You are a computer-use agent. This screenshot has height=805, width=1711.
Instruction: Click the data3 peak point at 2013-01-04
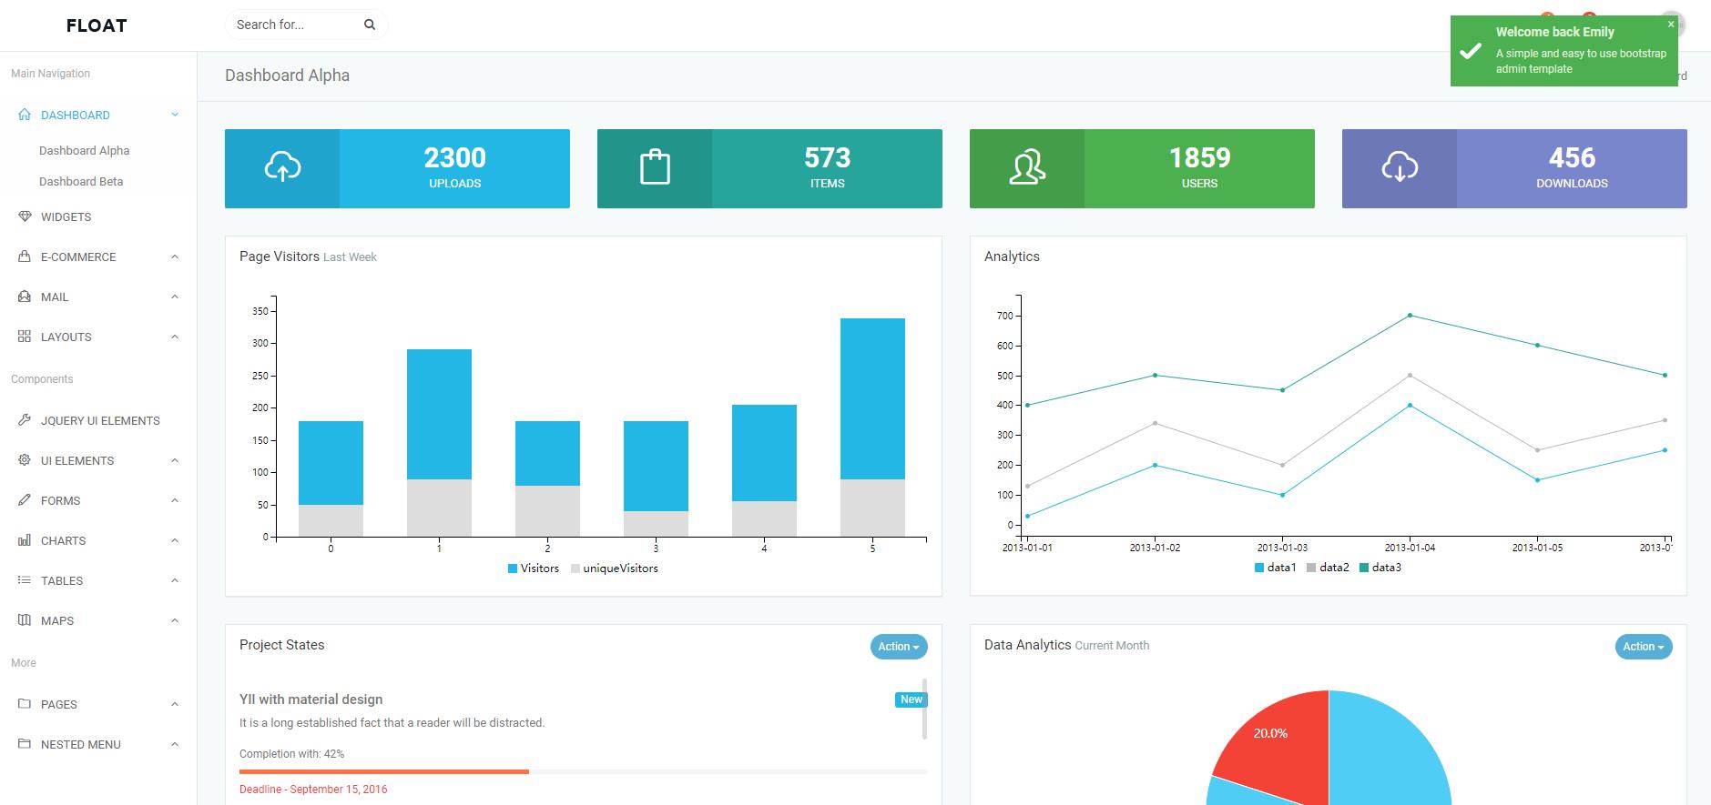[x=1410, y=316]
